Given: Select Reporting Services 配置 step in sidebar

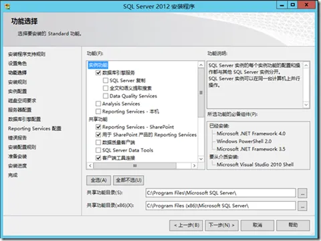Looking at the screenshot, I should click(x=35, y=129).
